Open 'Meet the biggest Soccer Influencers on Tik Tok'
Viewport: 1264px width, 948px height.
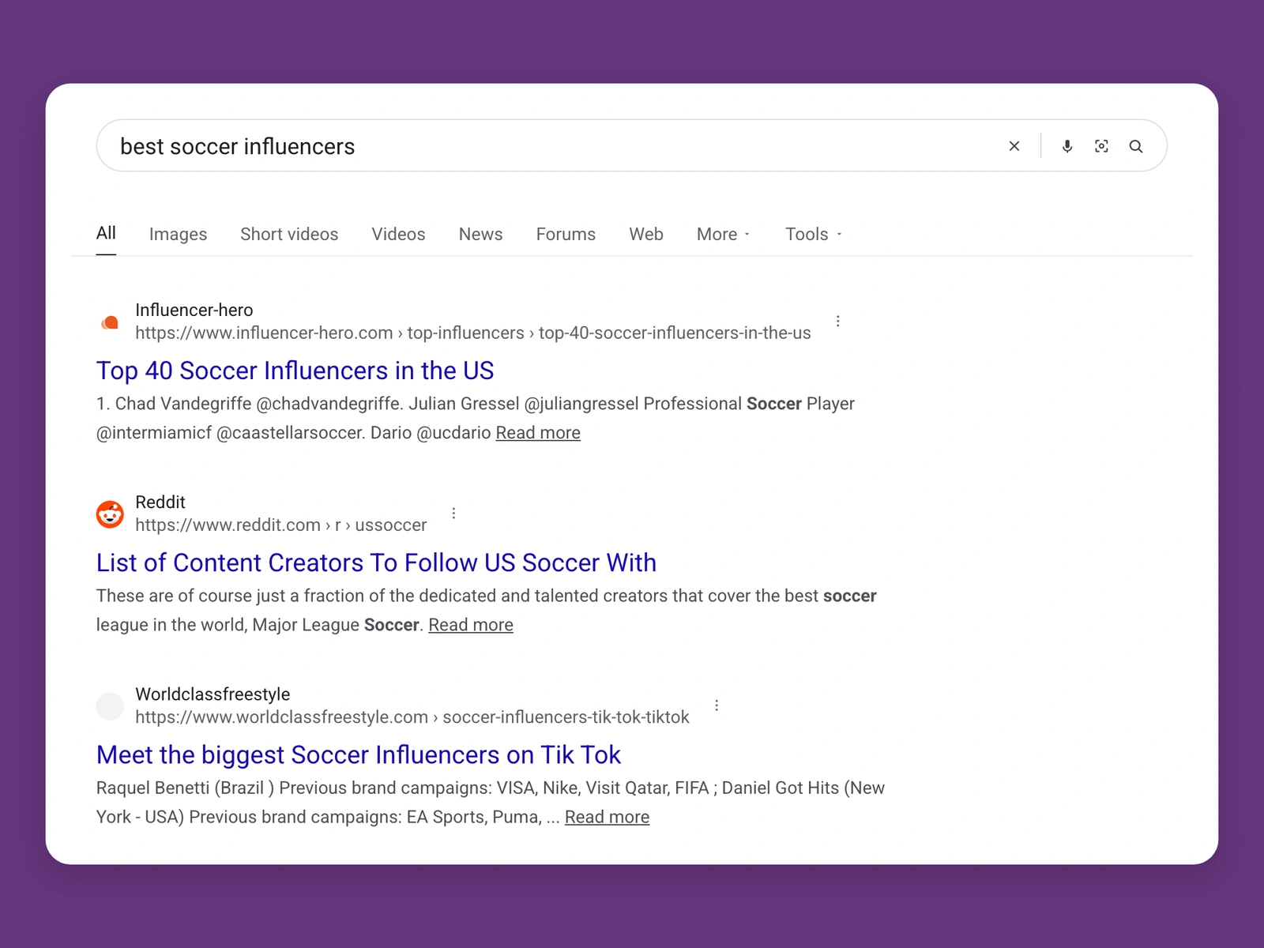[358, 754]
